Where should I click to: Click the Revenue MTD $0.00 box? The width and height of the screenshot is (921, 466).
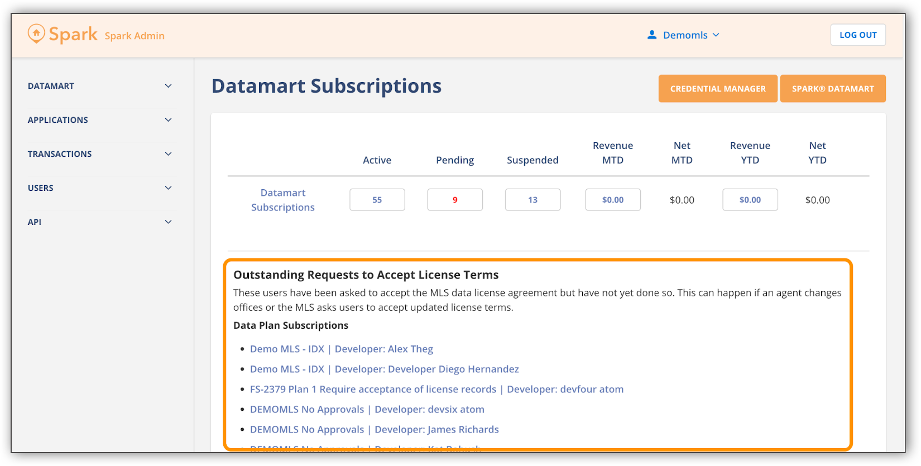(x=613, y=200)
